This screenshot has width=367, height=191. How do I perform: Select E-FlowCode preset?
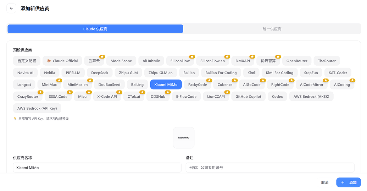pyautogui.click(x=186, y=97)
